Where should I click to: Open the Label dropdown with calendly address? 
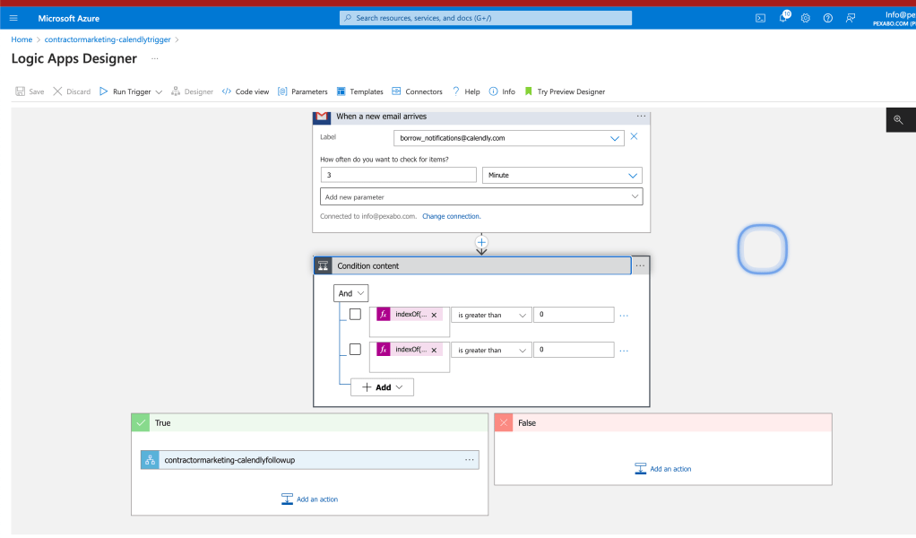click(x=509, y=138)
